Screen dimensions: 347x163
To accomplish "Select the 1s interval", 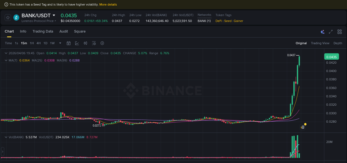I will click(x=16, y=43).
